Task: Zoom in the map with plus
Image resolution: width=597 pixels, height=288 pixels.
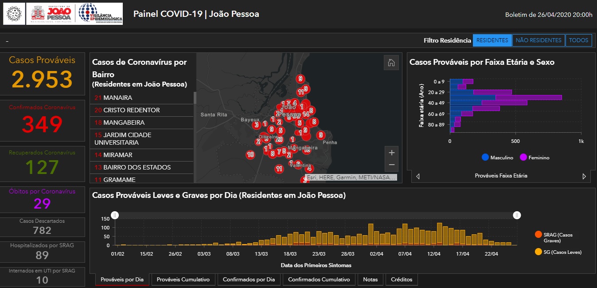Action: [x=391, y=153]
